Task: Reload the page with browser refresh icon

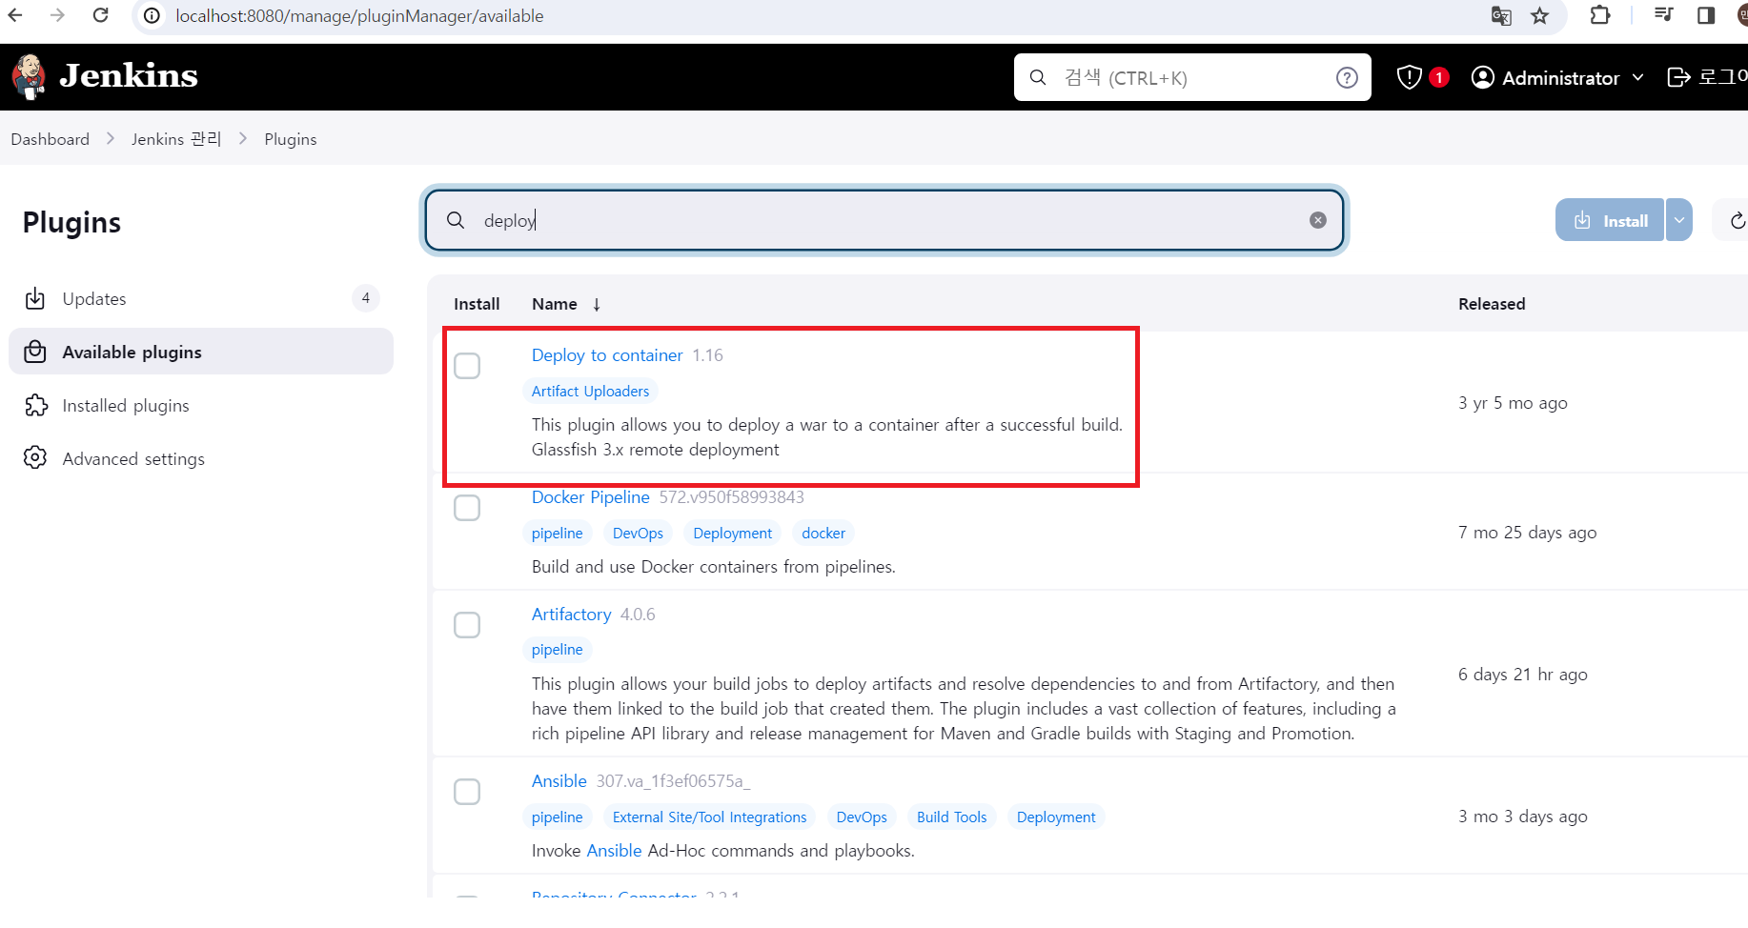Action: (x=100, y=15)
